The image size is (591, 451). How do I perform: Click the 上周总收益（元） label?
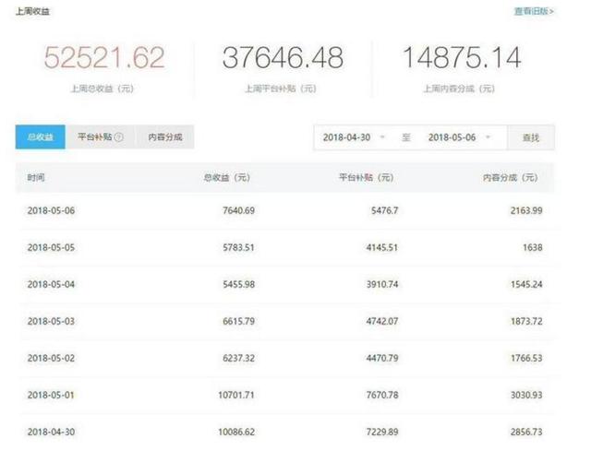103,89
